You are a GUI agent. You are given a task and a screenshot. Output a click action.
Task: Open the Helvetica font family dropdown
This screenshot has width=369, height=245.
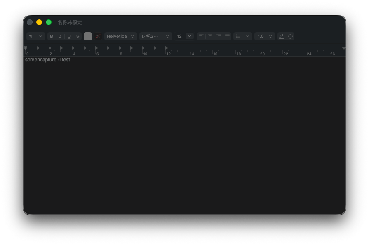[120, 36]
